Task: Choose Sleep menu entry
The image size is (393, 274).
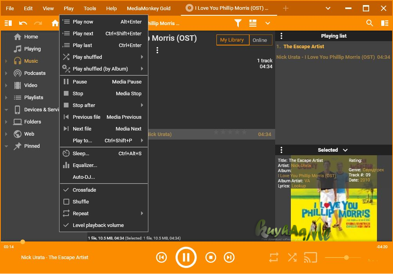Action: pos(103,154)
